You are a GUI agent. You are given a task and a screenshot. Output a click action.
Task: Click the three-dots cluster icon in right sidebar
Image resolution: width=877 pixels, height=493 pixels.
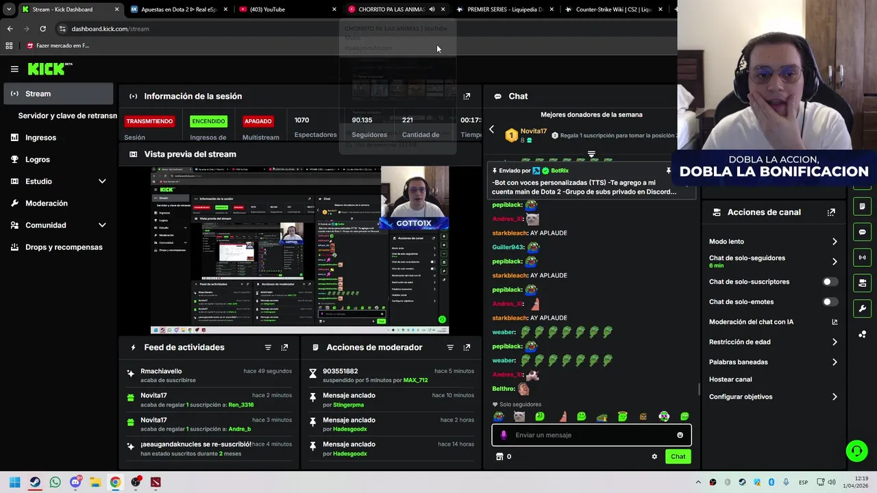[x=862, y=334]
